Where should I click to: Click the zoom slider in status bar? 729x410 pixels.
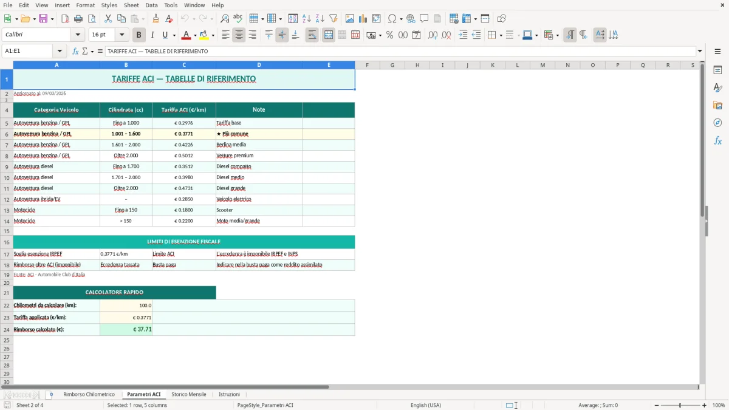point(680,405)
